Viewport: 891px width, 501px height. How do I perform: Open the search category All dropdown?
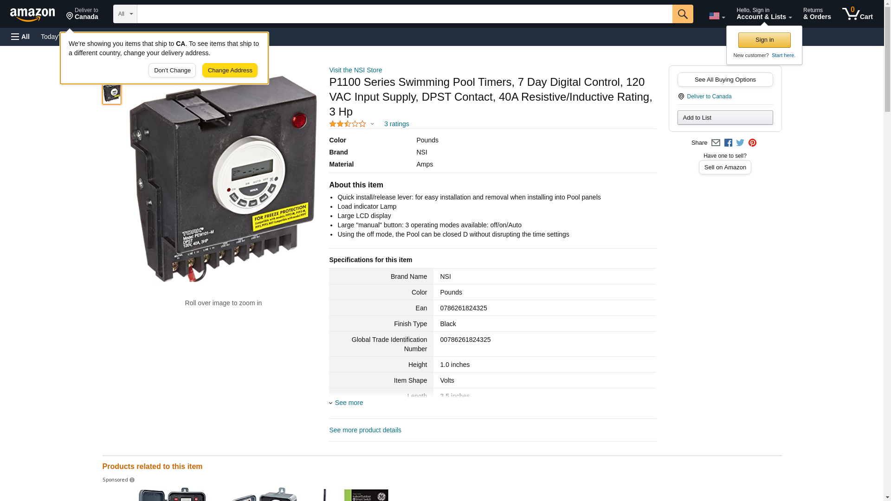click(125, 14)
